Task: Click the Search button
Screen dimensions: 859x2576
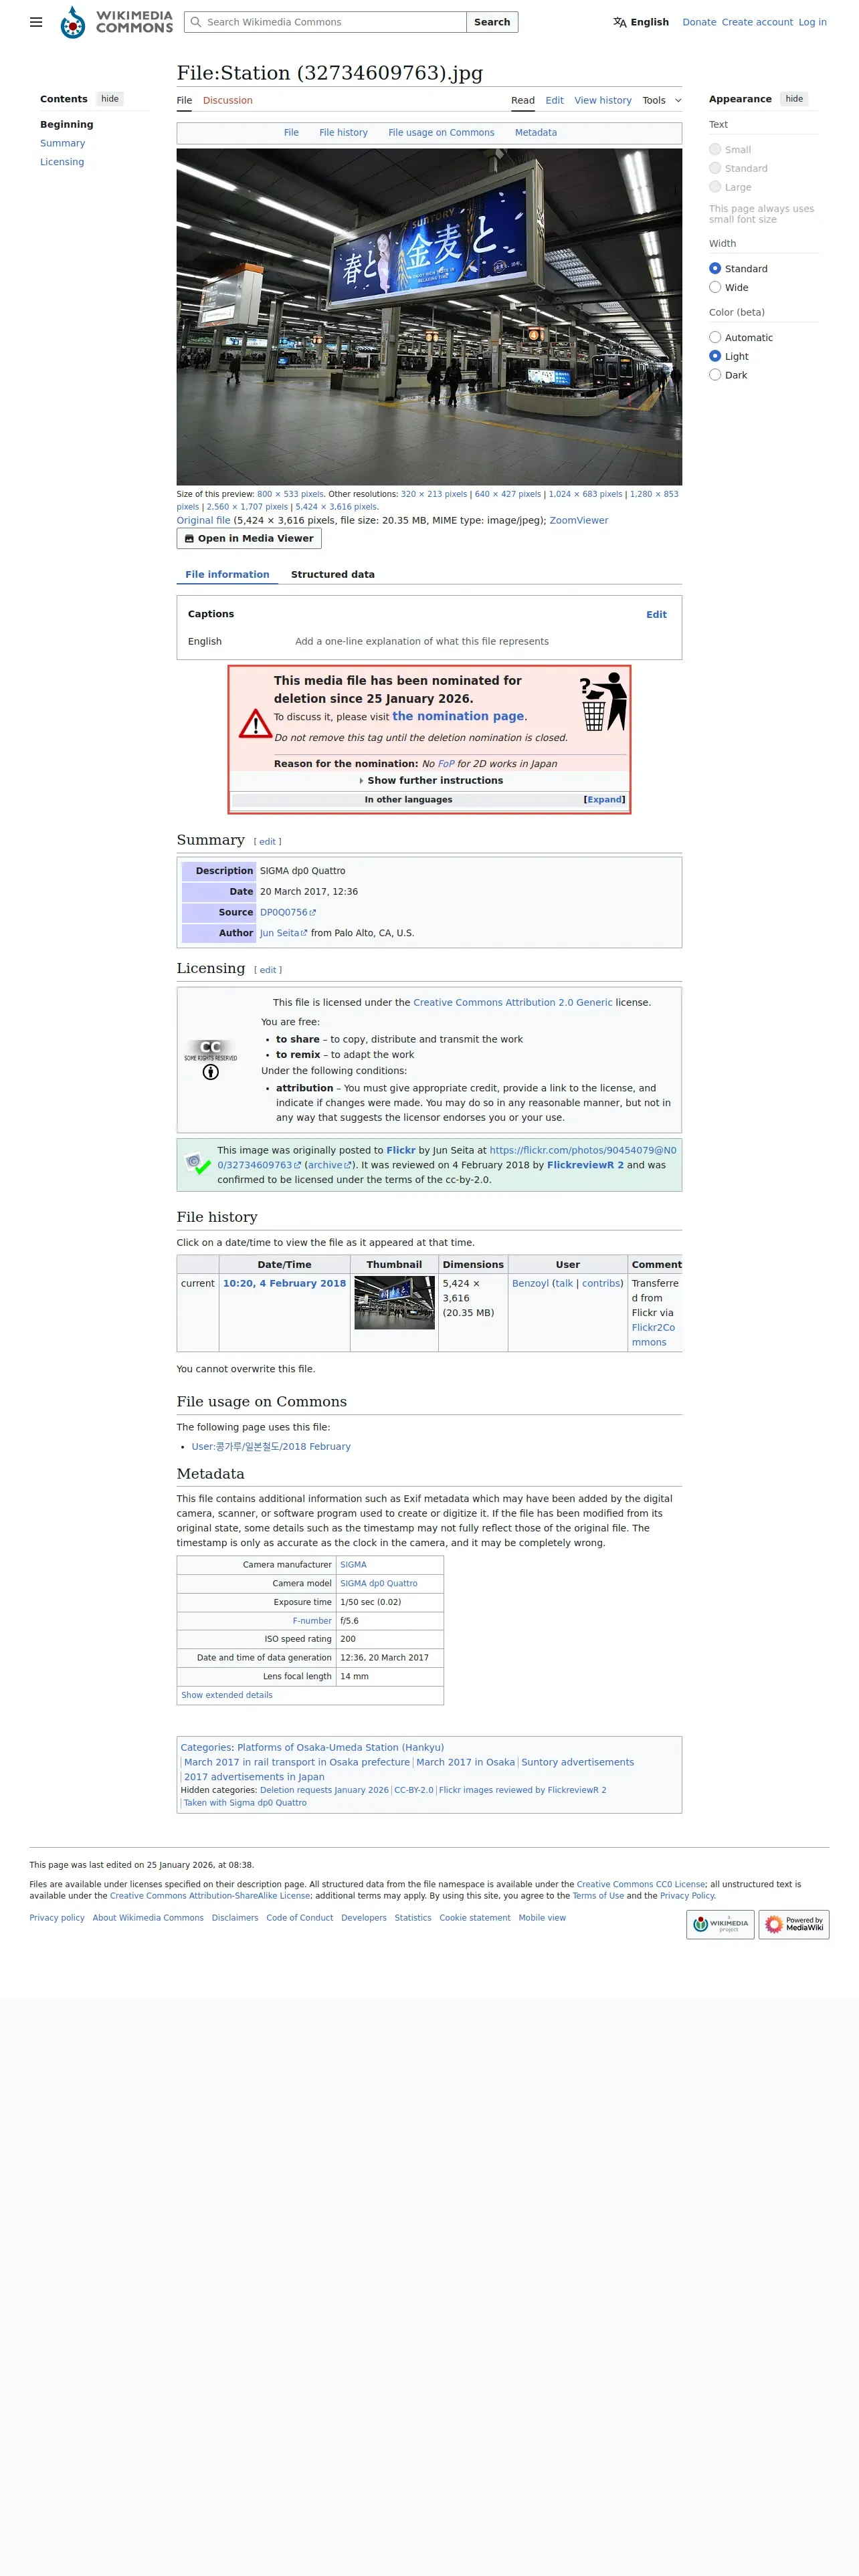Action: 492,22
